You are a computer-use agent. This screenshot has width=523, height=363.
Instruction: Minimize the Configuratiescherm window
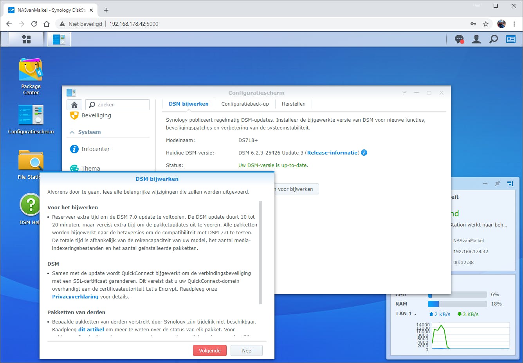click(x=417, y=93)
